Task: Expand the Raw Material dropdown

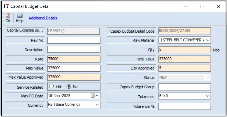Action: (x=207, y=40)
